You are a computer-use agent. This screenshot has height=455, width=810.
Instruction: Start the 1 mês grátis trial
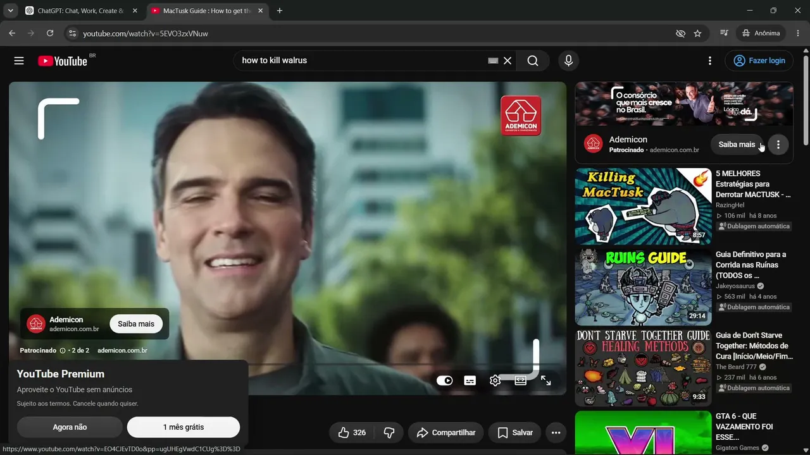(x=184, y=427)
